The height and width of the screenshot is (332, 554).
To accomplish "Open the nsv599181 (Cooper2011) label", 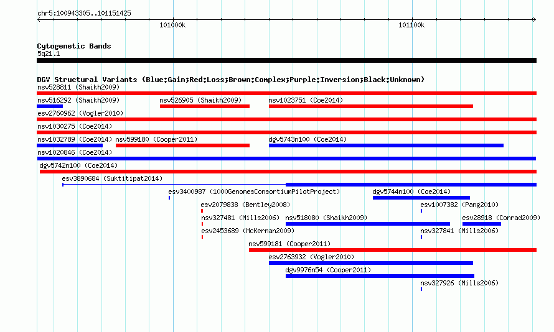I will click(x=289, y=244).
